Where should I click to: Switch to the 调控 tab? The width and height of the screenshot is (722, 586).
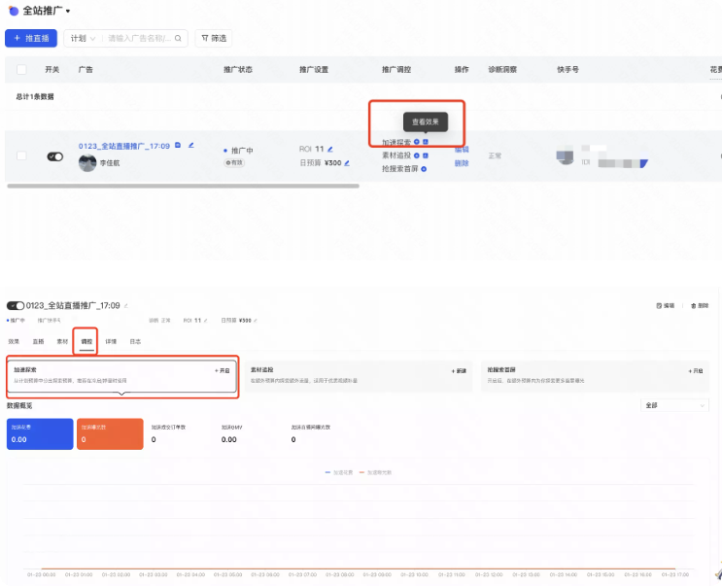86,342
